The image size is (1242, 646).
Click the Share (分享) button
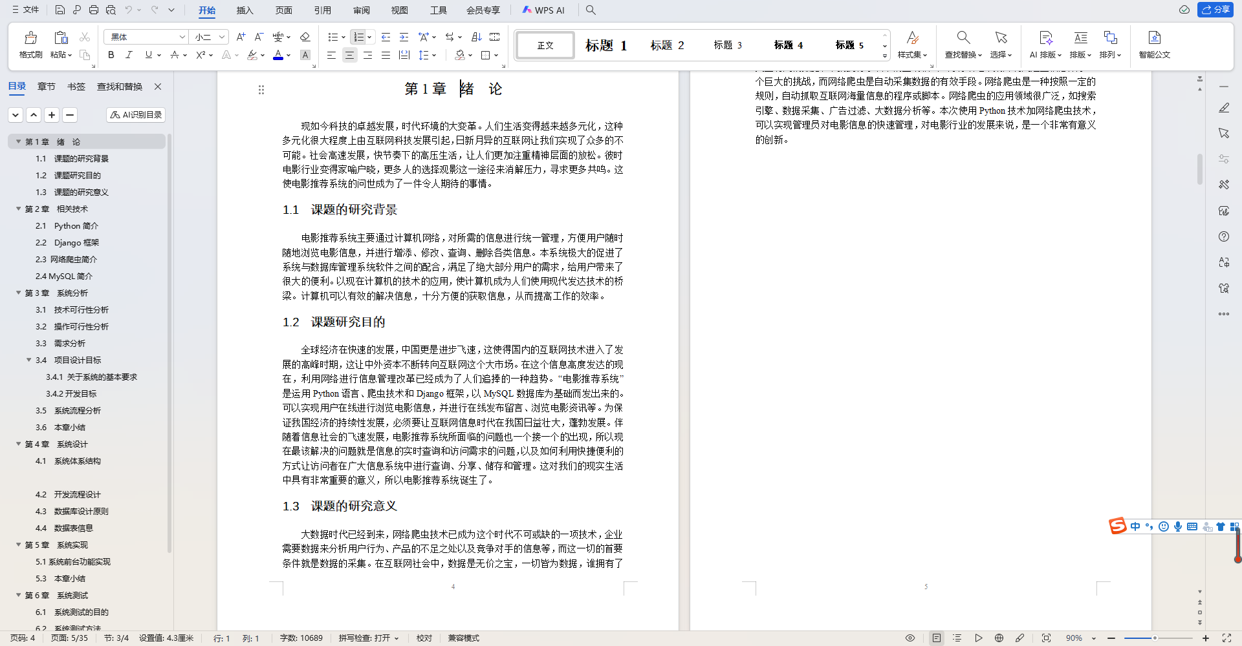click(x=1215, y=10)
